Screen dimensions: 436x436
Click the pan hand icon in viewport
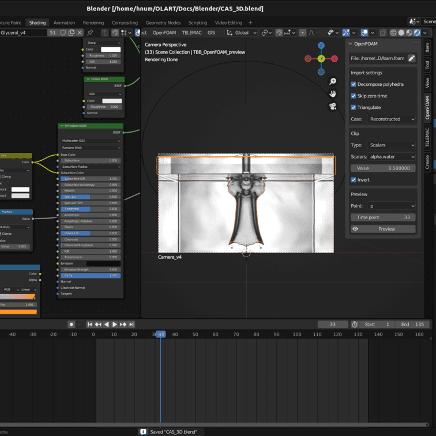(x=333, y=93)
